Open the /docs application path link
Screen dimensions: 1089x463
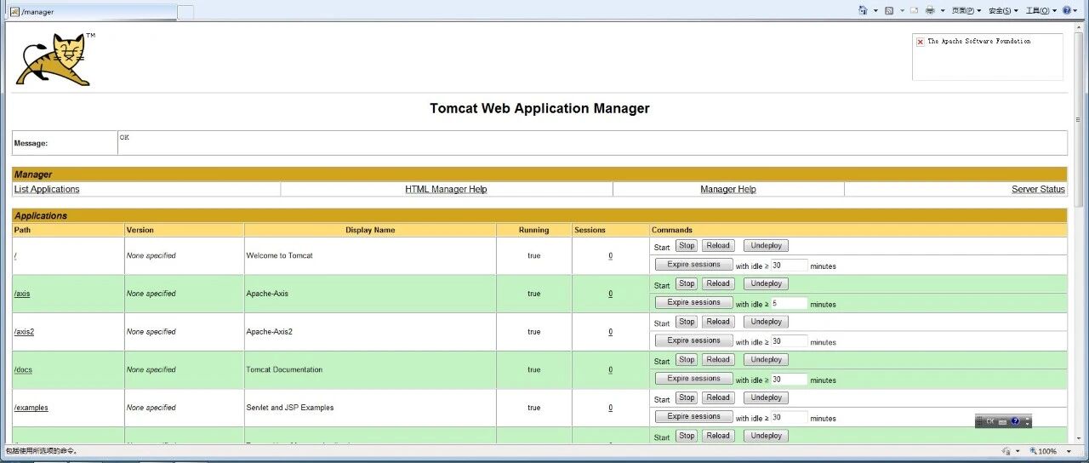point(23,369)
